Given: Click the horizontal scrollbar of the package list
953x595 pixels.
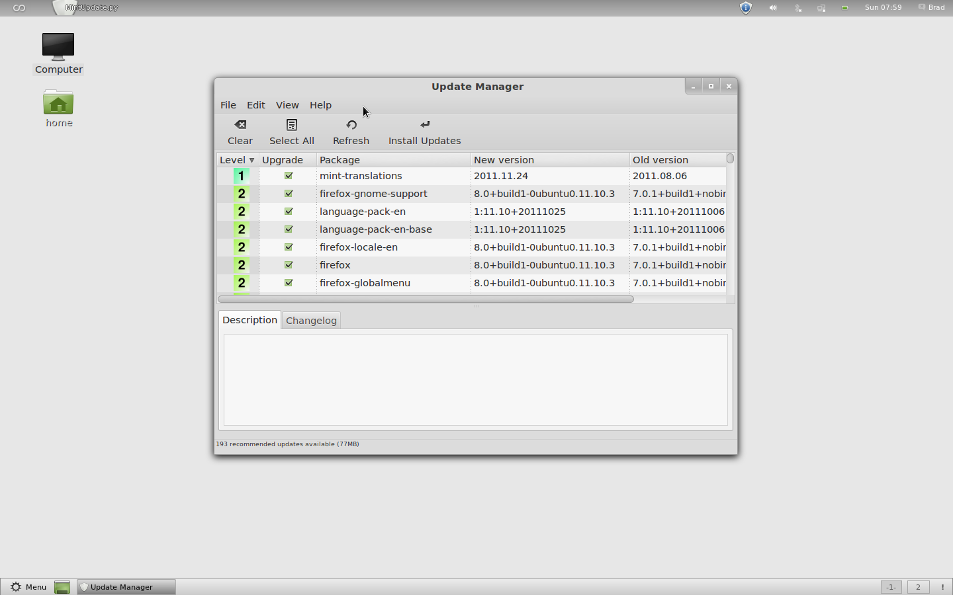Looking at the screenshot, I should [426, 299].
